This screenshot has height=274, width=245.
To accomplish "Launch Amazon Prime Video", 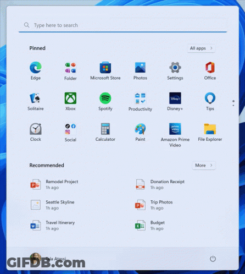I will click(x=175, y=135).
